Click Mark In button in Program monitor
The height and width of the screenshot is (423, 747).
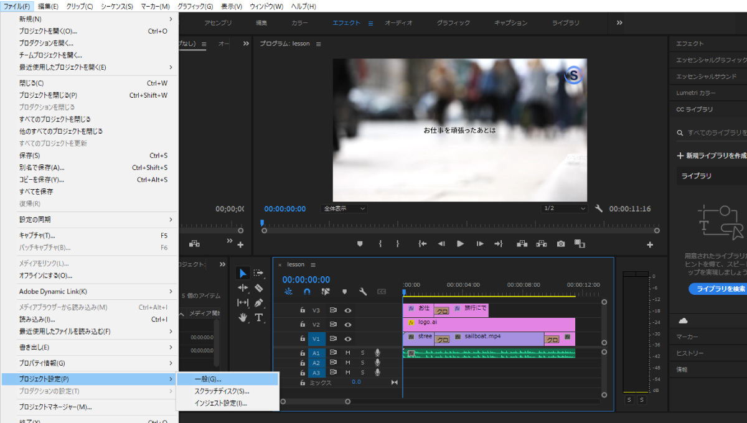click(380, 244)
